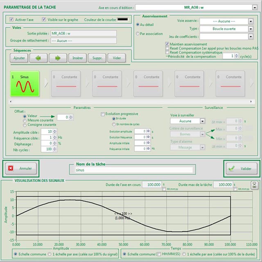Click the Insérer sequence button
Image resolution: width=262 pixels, height=262 pixels.
[78, 58]
